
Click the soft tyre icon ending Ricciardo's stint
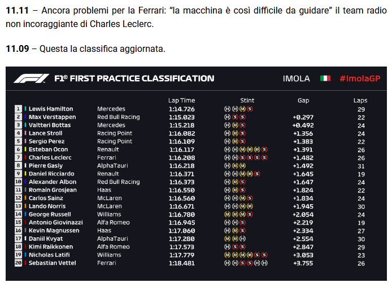click(257, 174)
